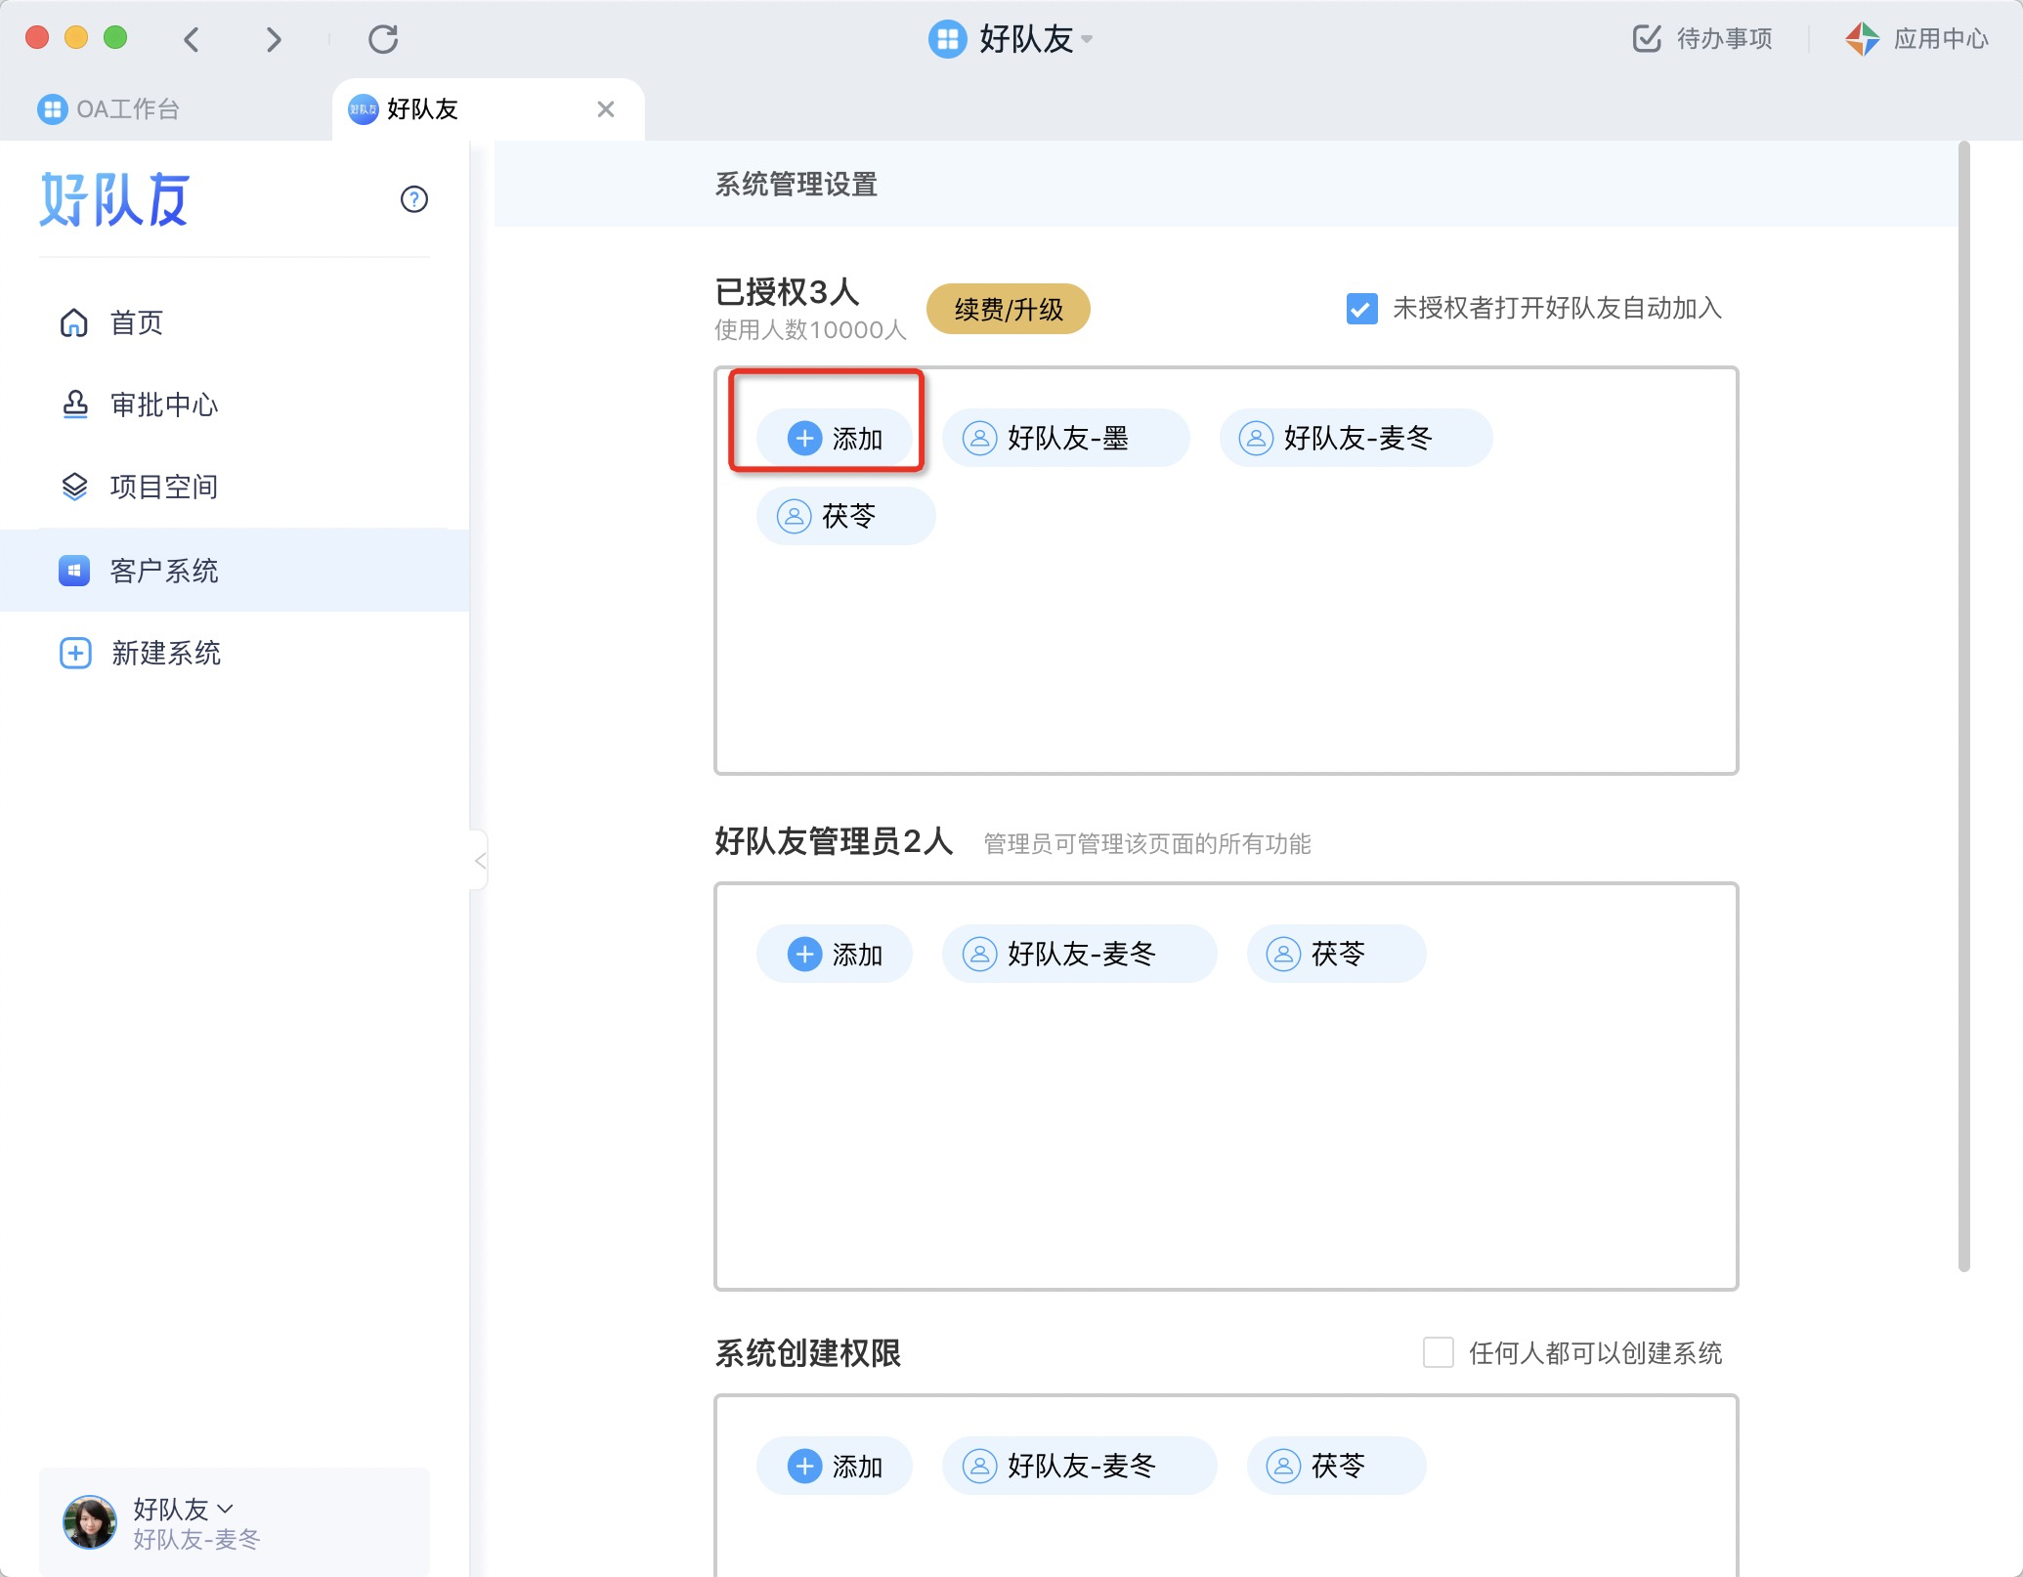The width and height of the screenshot is (2023, 1577).
Task: Click the 好队友 app icon in title bar
Action: tap(947, 39)
